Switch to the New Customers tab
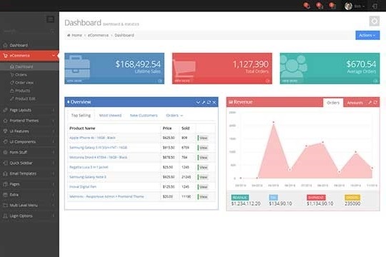The width and height of the screenshot is (386, 257). [144, 116]
